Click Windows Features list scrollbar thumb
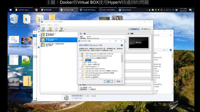The height and width of the screenshot is (112, 200). [122, 58]
